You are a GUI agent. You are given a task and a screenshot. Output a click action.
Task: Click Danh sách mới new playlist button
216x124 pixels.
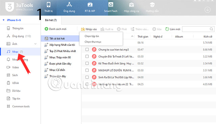(x=55, y=29)
